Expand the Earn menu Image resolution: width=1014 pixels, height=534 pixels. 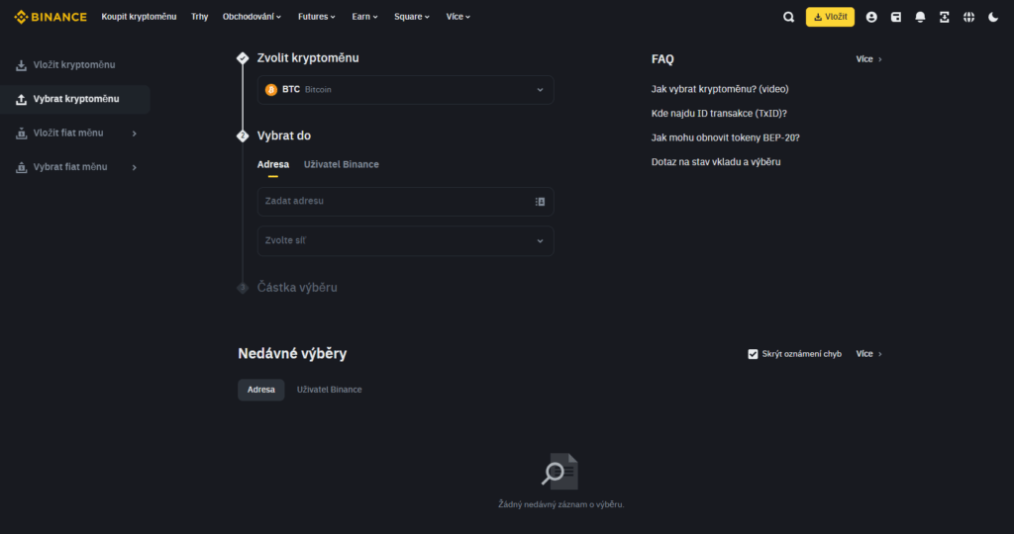364,17
